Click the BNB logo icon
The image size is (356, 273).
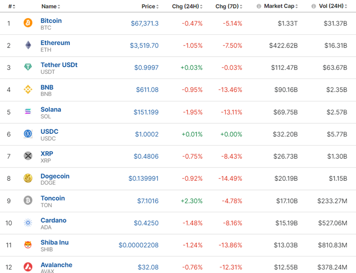pos(28,89)
